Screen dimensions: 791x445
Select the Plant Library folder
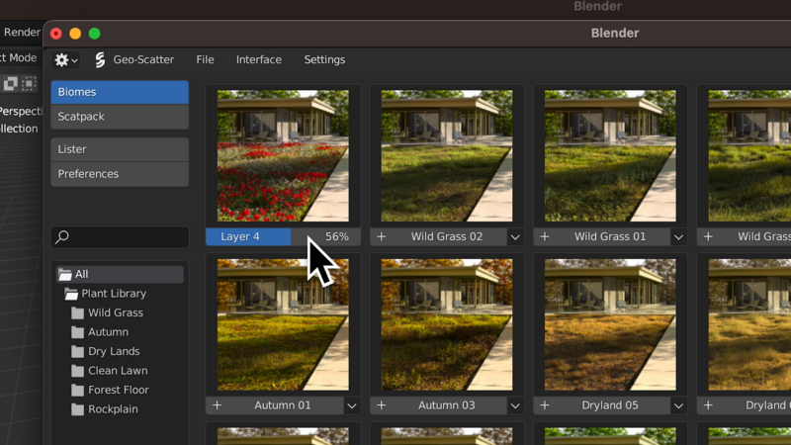114,293
